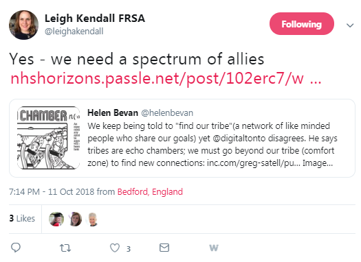Open the @leighakendall handle
361x262 pixels.
click(x=74, y=32)
